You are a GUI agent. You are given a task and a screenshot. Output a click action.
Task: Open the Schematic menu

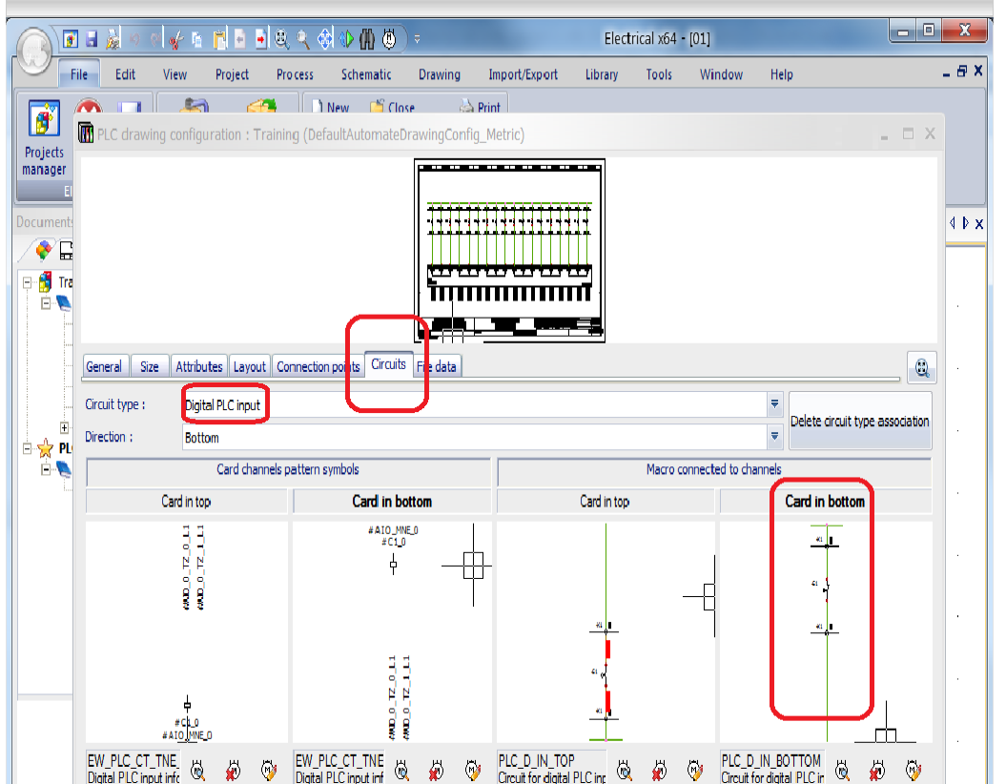[366, 74]
